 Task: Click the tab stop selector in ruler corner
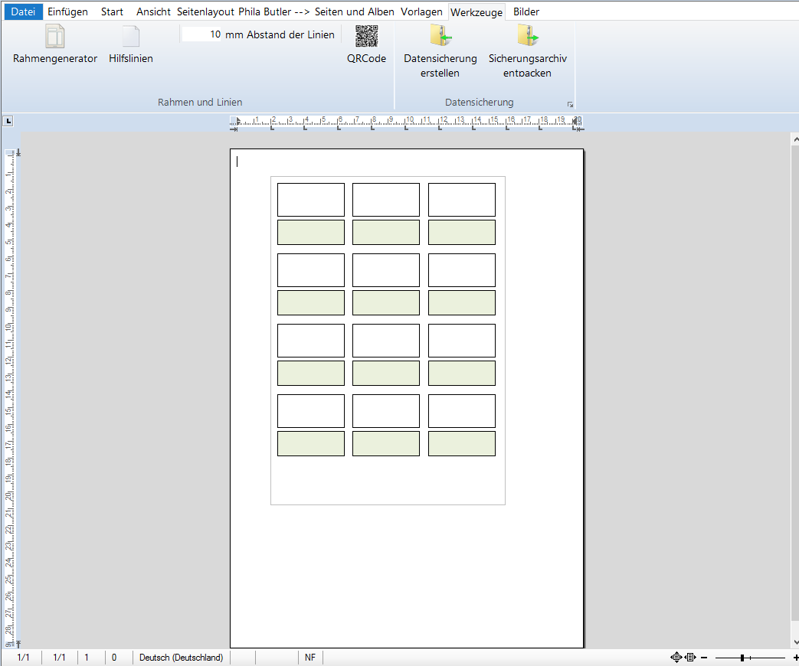pyautogui.click(x=8, y=121)
